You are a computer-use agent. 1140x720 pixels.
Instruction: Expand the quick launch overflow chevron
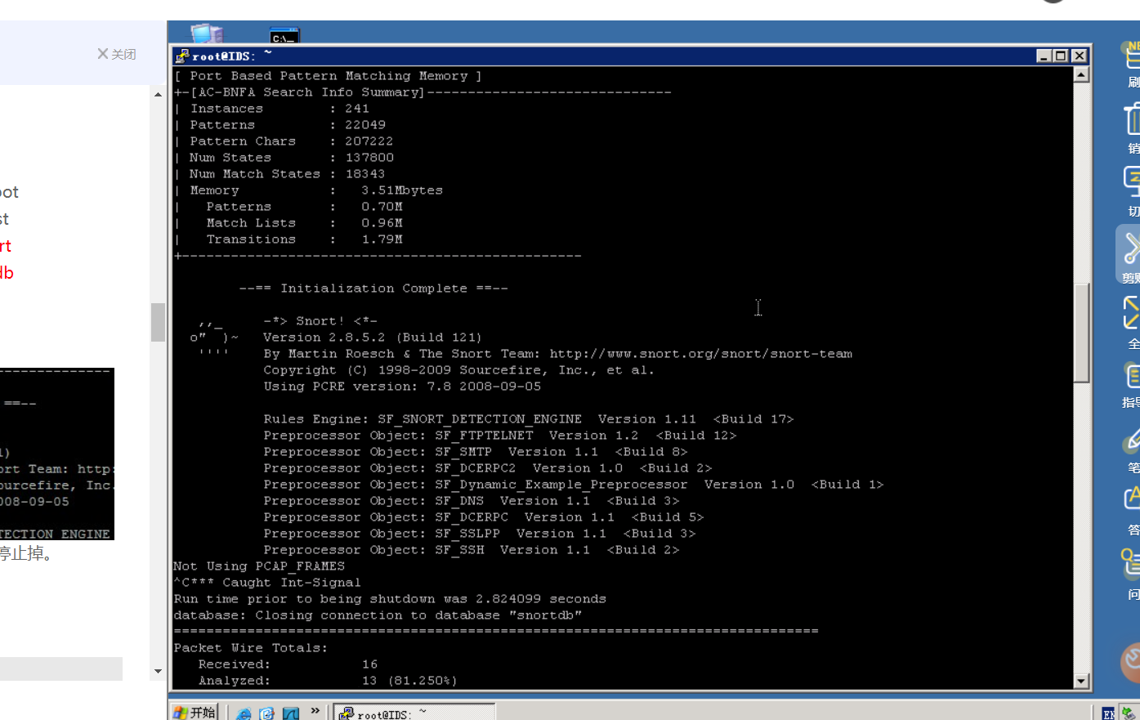(x=315, y=711)
